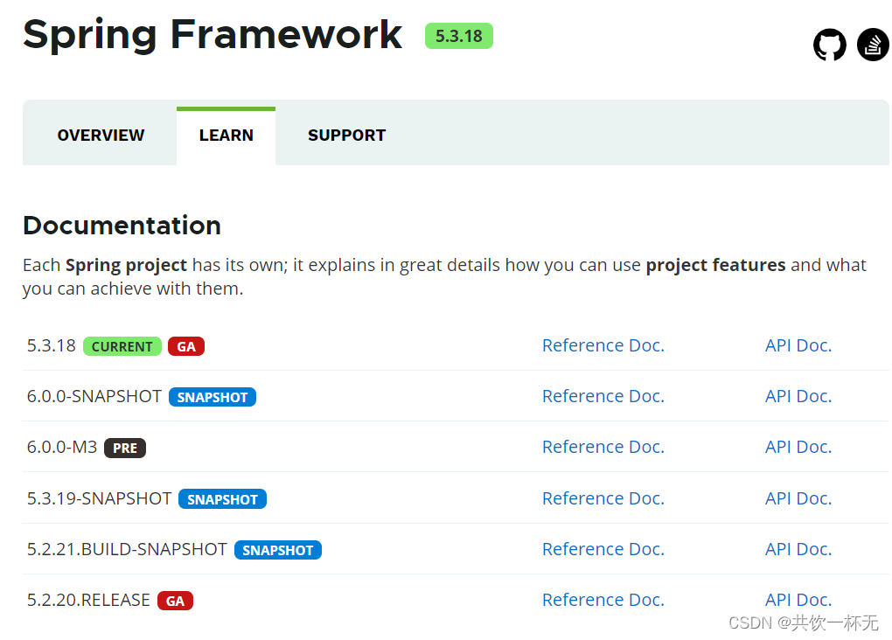Open Reference Doc. for 6.0.0-M3

point(603,447)
